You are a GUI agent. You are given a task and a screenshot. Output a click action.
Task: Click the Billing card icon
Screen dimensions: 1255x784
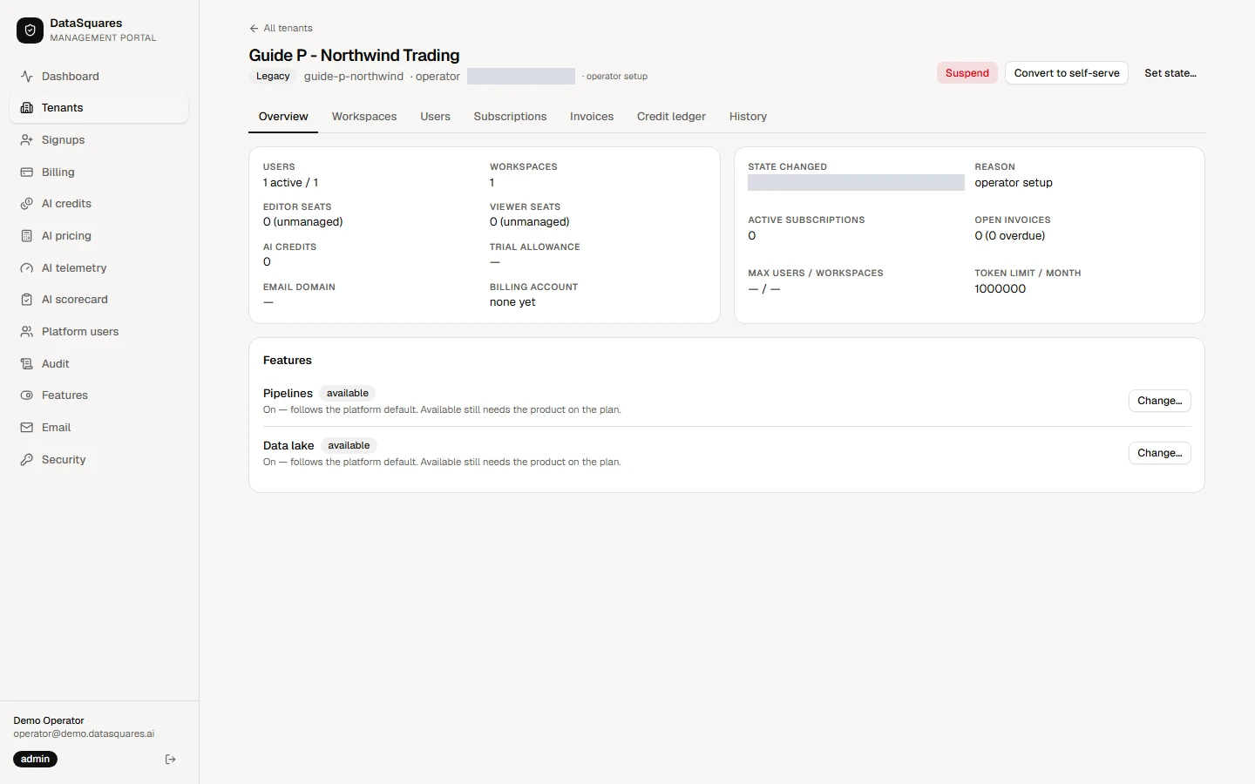27,172
